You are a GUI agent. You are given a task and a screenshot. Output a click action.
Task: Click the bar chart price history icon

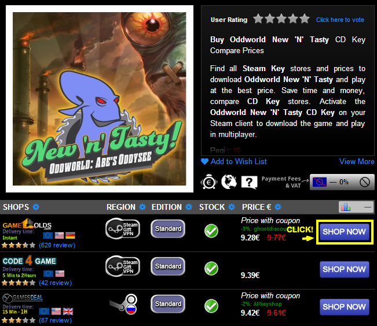click(x=346, y=207)
